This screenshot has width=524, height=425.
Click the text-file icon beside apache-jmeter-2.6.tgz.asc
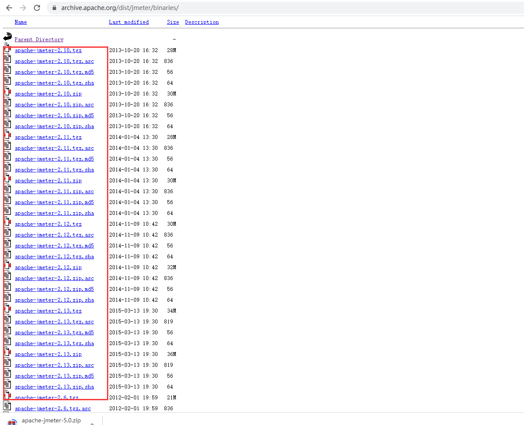pyautogui.click(x=7, y=406)
